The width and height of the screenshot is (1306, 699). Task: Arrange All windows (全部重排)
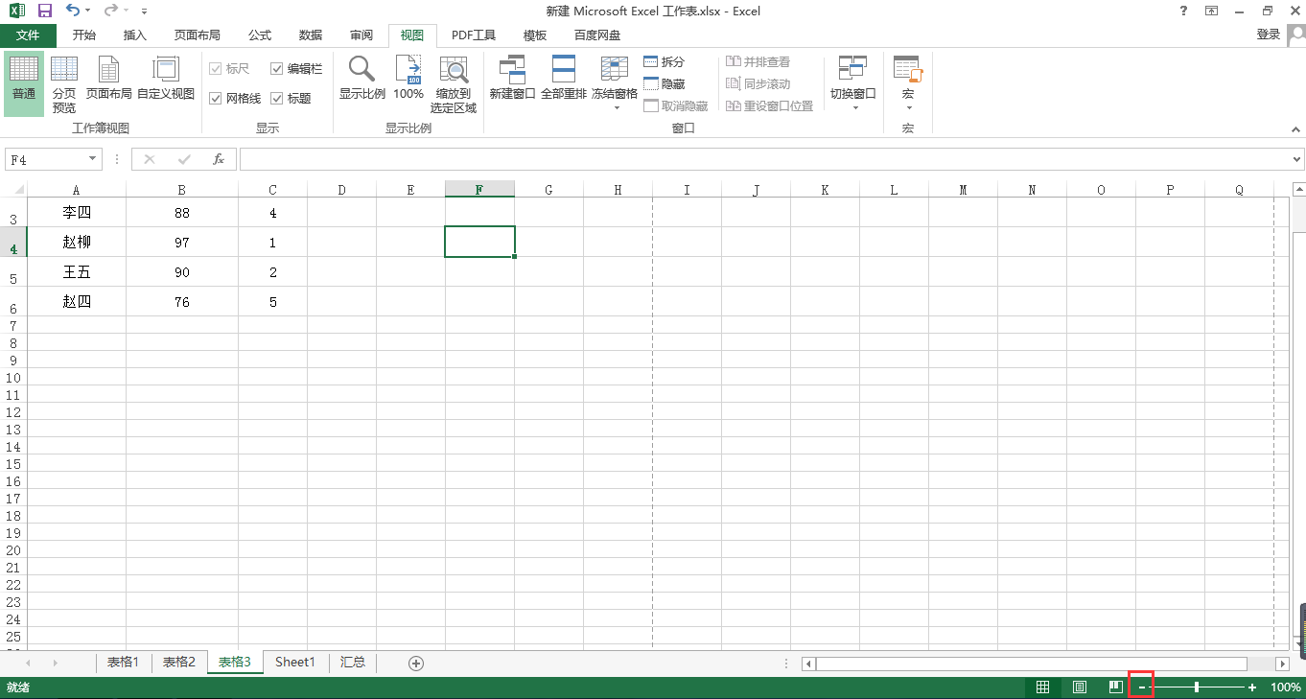(564, 79)
